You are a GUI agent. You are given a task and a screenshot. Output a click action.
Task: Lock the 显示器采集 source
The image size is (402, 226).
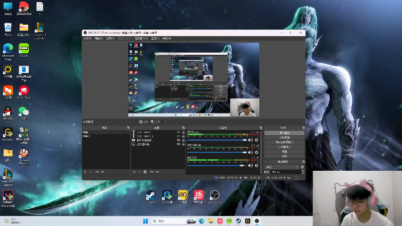coord(183,144)
